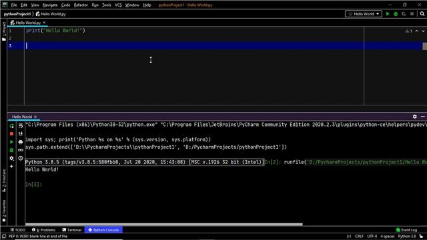
Task: Open the Edit menu
Action: (24, 5)
